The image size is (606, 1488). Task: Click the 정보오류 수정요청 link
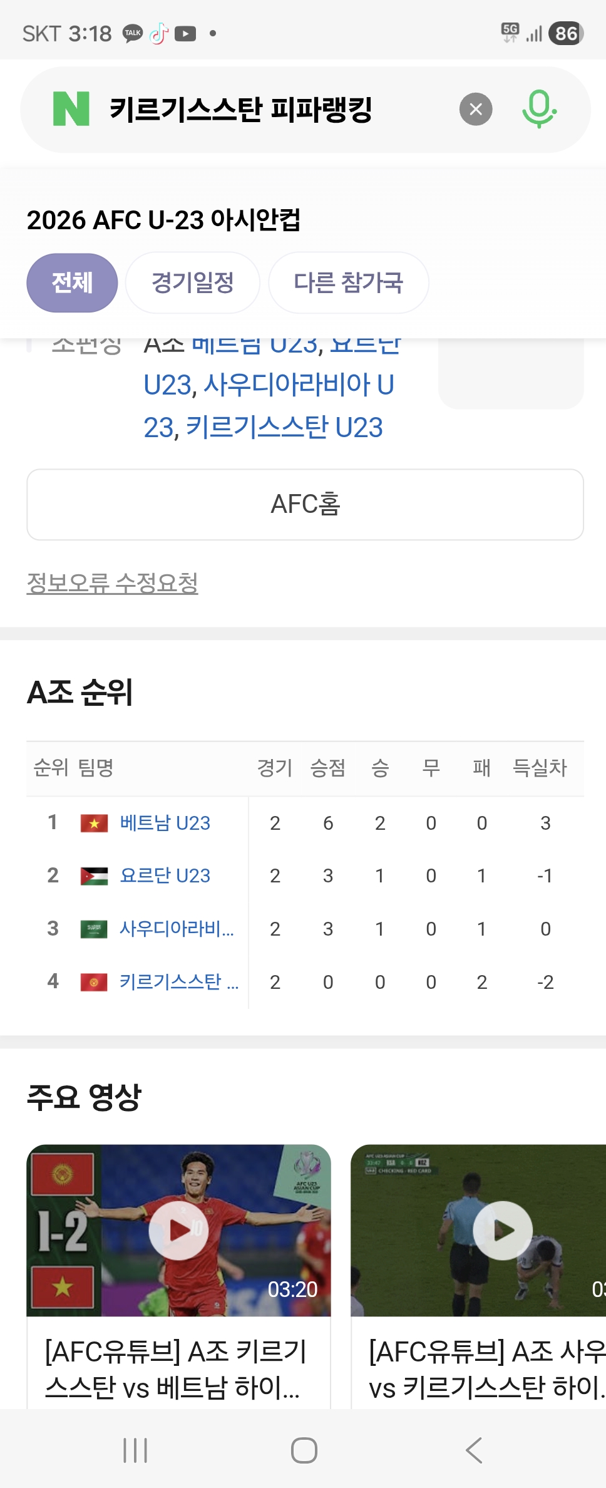pos(112,583)
